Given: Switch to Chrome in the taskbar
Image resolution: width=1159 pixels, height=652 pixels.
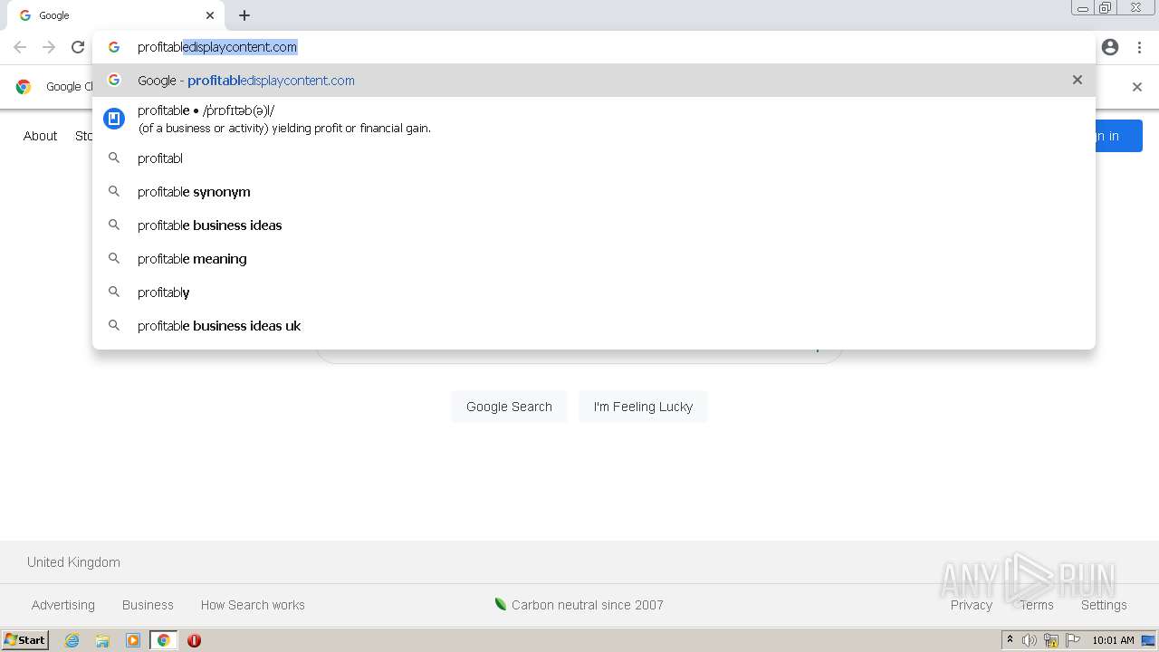Looking at the screenshot, I should [x=163, y=640].
